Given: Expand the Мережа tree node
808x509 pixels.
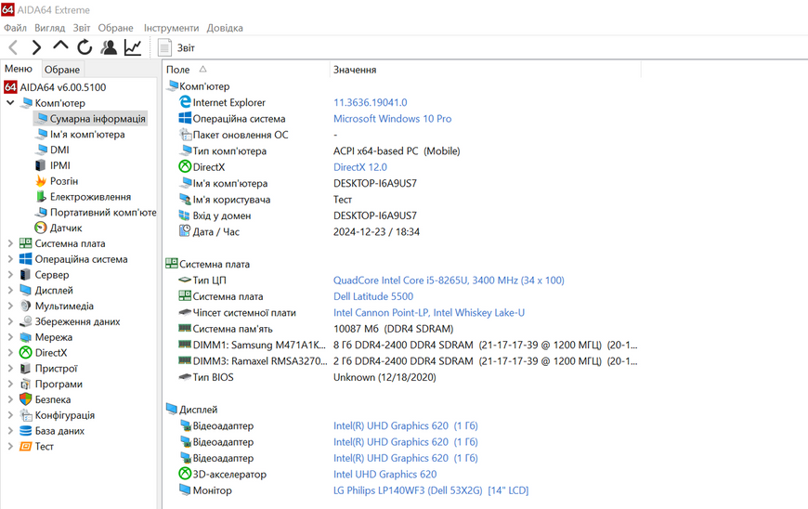Looking at the screenshot, I should tap(10, 337).
